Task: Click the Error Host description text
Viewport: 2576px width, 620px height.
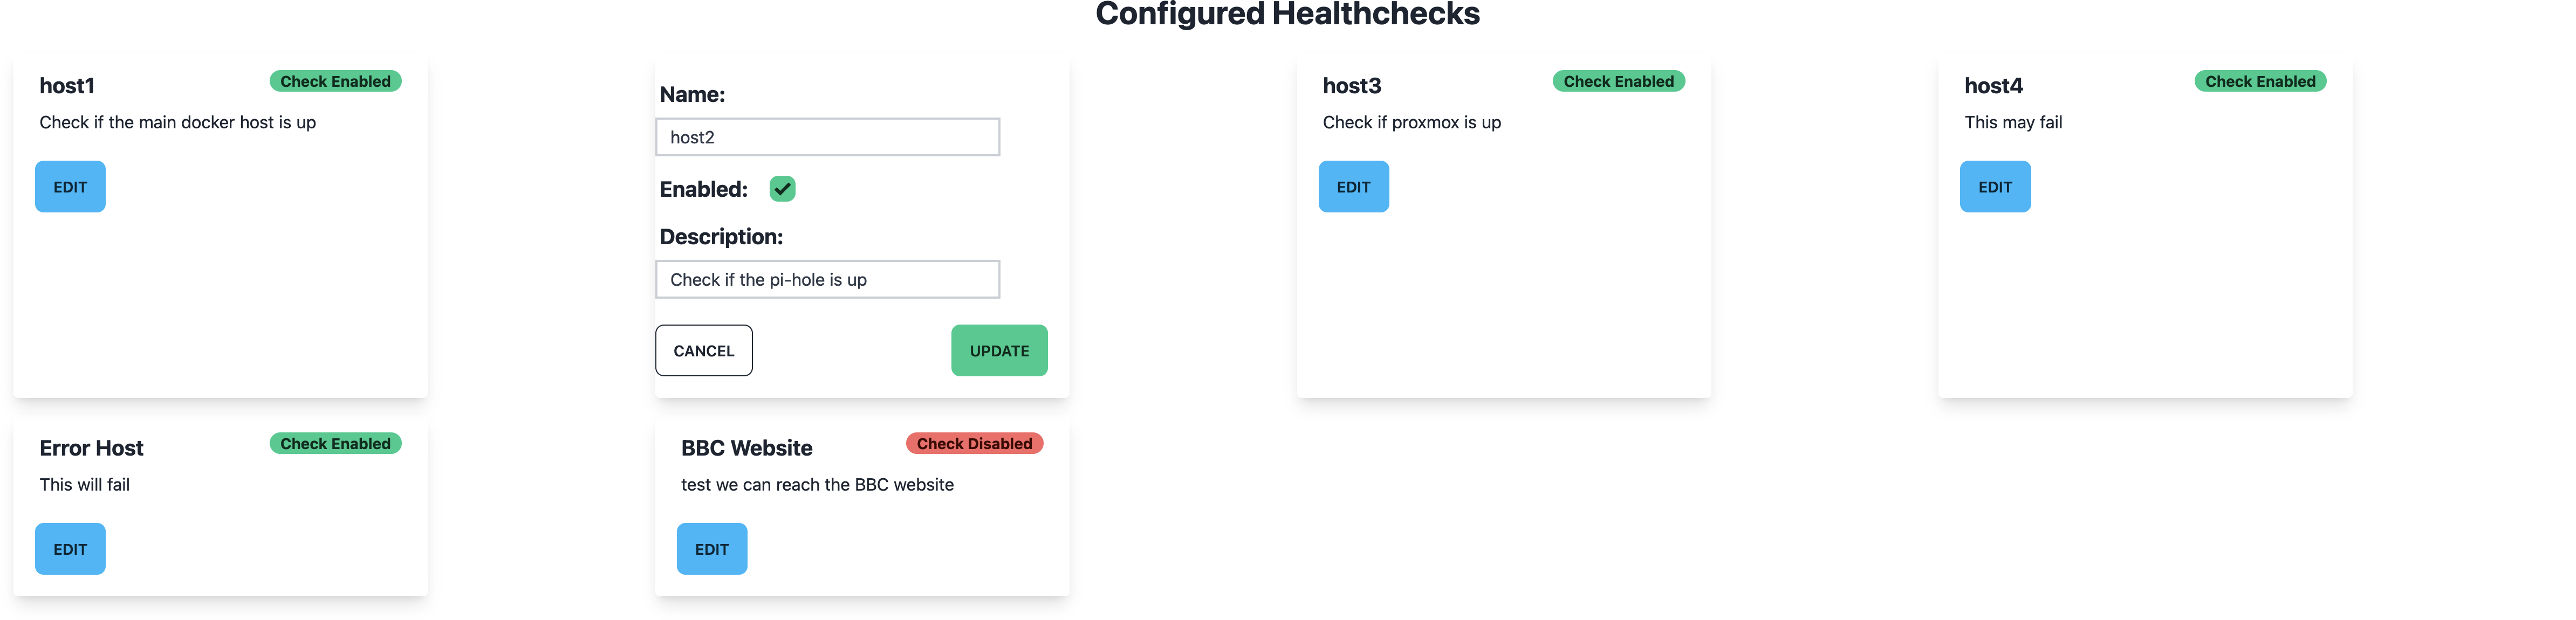Action: pos(84,484)
